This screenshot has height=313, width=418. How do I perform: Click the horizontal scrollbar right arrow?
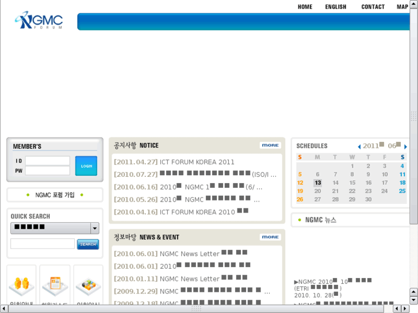(x=405, y=308)
